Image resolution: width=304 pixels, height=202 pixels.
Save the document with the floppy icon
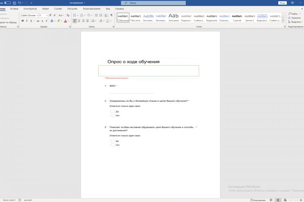(x=14, y=3)
